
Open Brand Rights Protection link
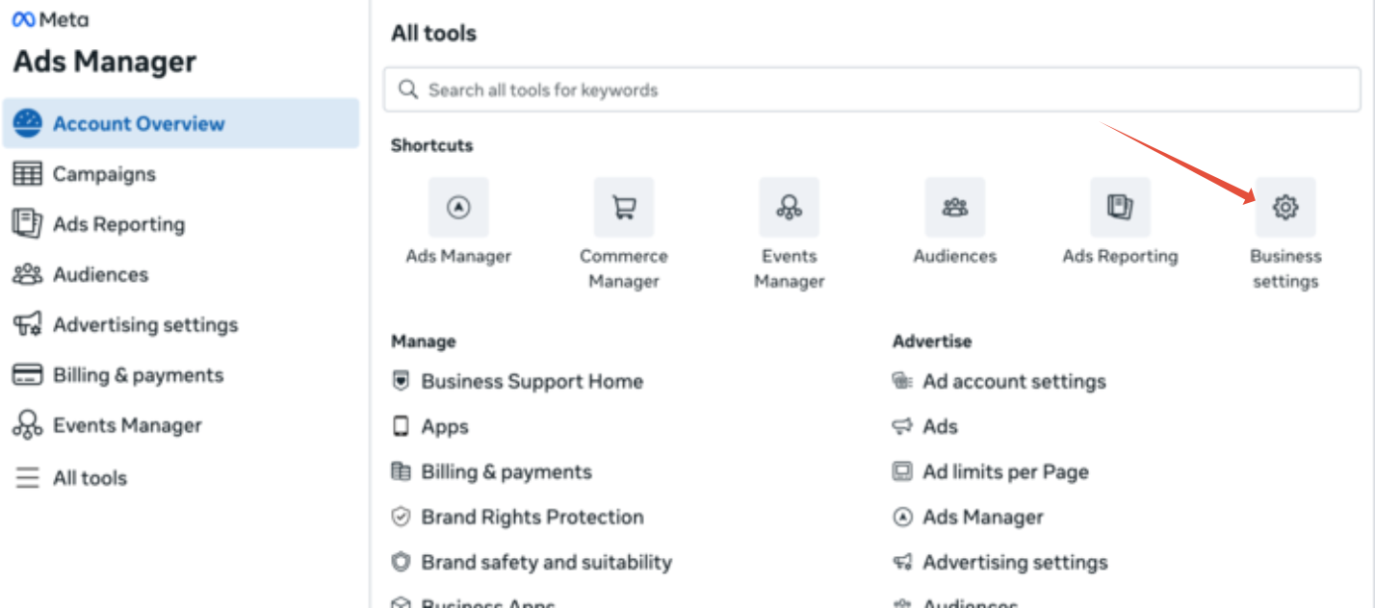coord(532,517)
